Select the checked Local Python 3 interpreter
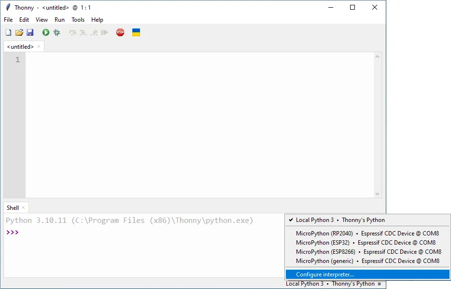Screen dimensions: 451x289 tap(340, 220)
